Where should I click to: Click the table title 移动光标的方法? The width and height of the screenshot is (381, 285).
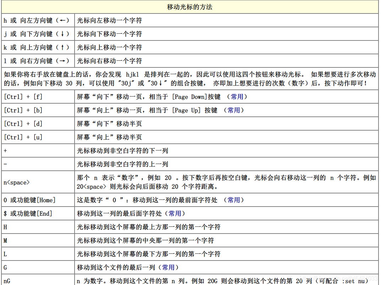190,7
